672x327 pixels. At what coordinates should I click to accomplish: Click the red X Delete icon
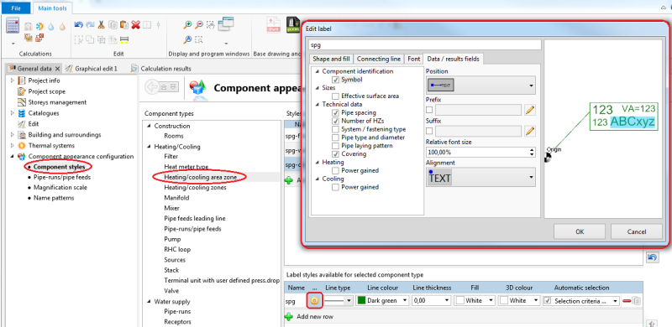(x=136, y=25)
